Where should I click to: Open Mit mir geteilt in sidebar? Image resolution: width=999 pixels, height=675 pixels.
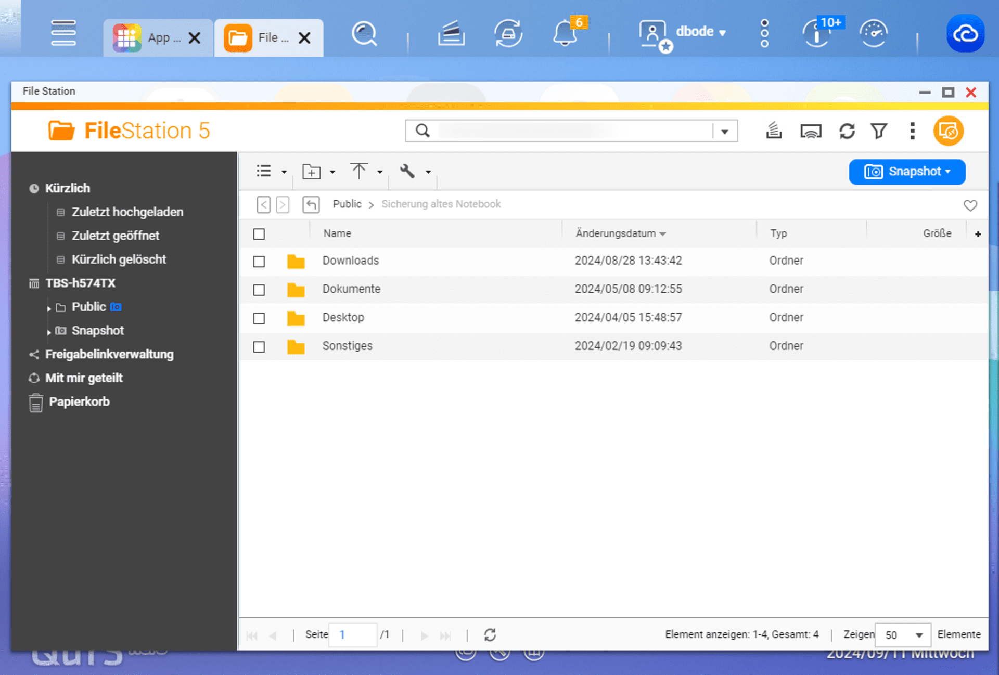83,378
